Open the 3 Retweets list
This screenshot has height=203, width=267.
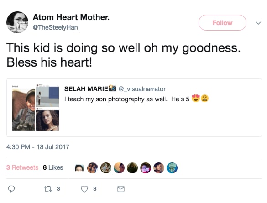click(22, 167)
